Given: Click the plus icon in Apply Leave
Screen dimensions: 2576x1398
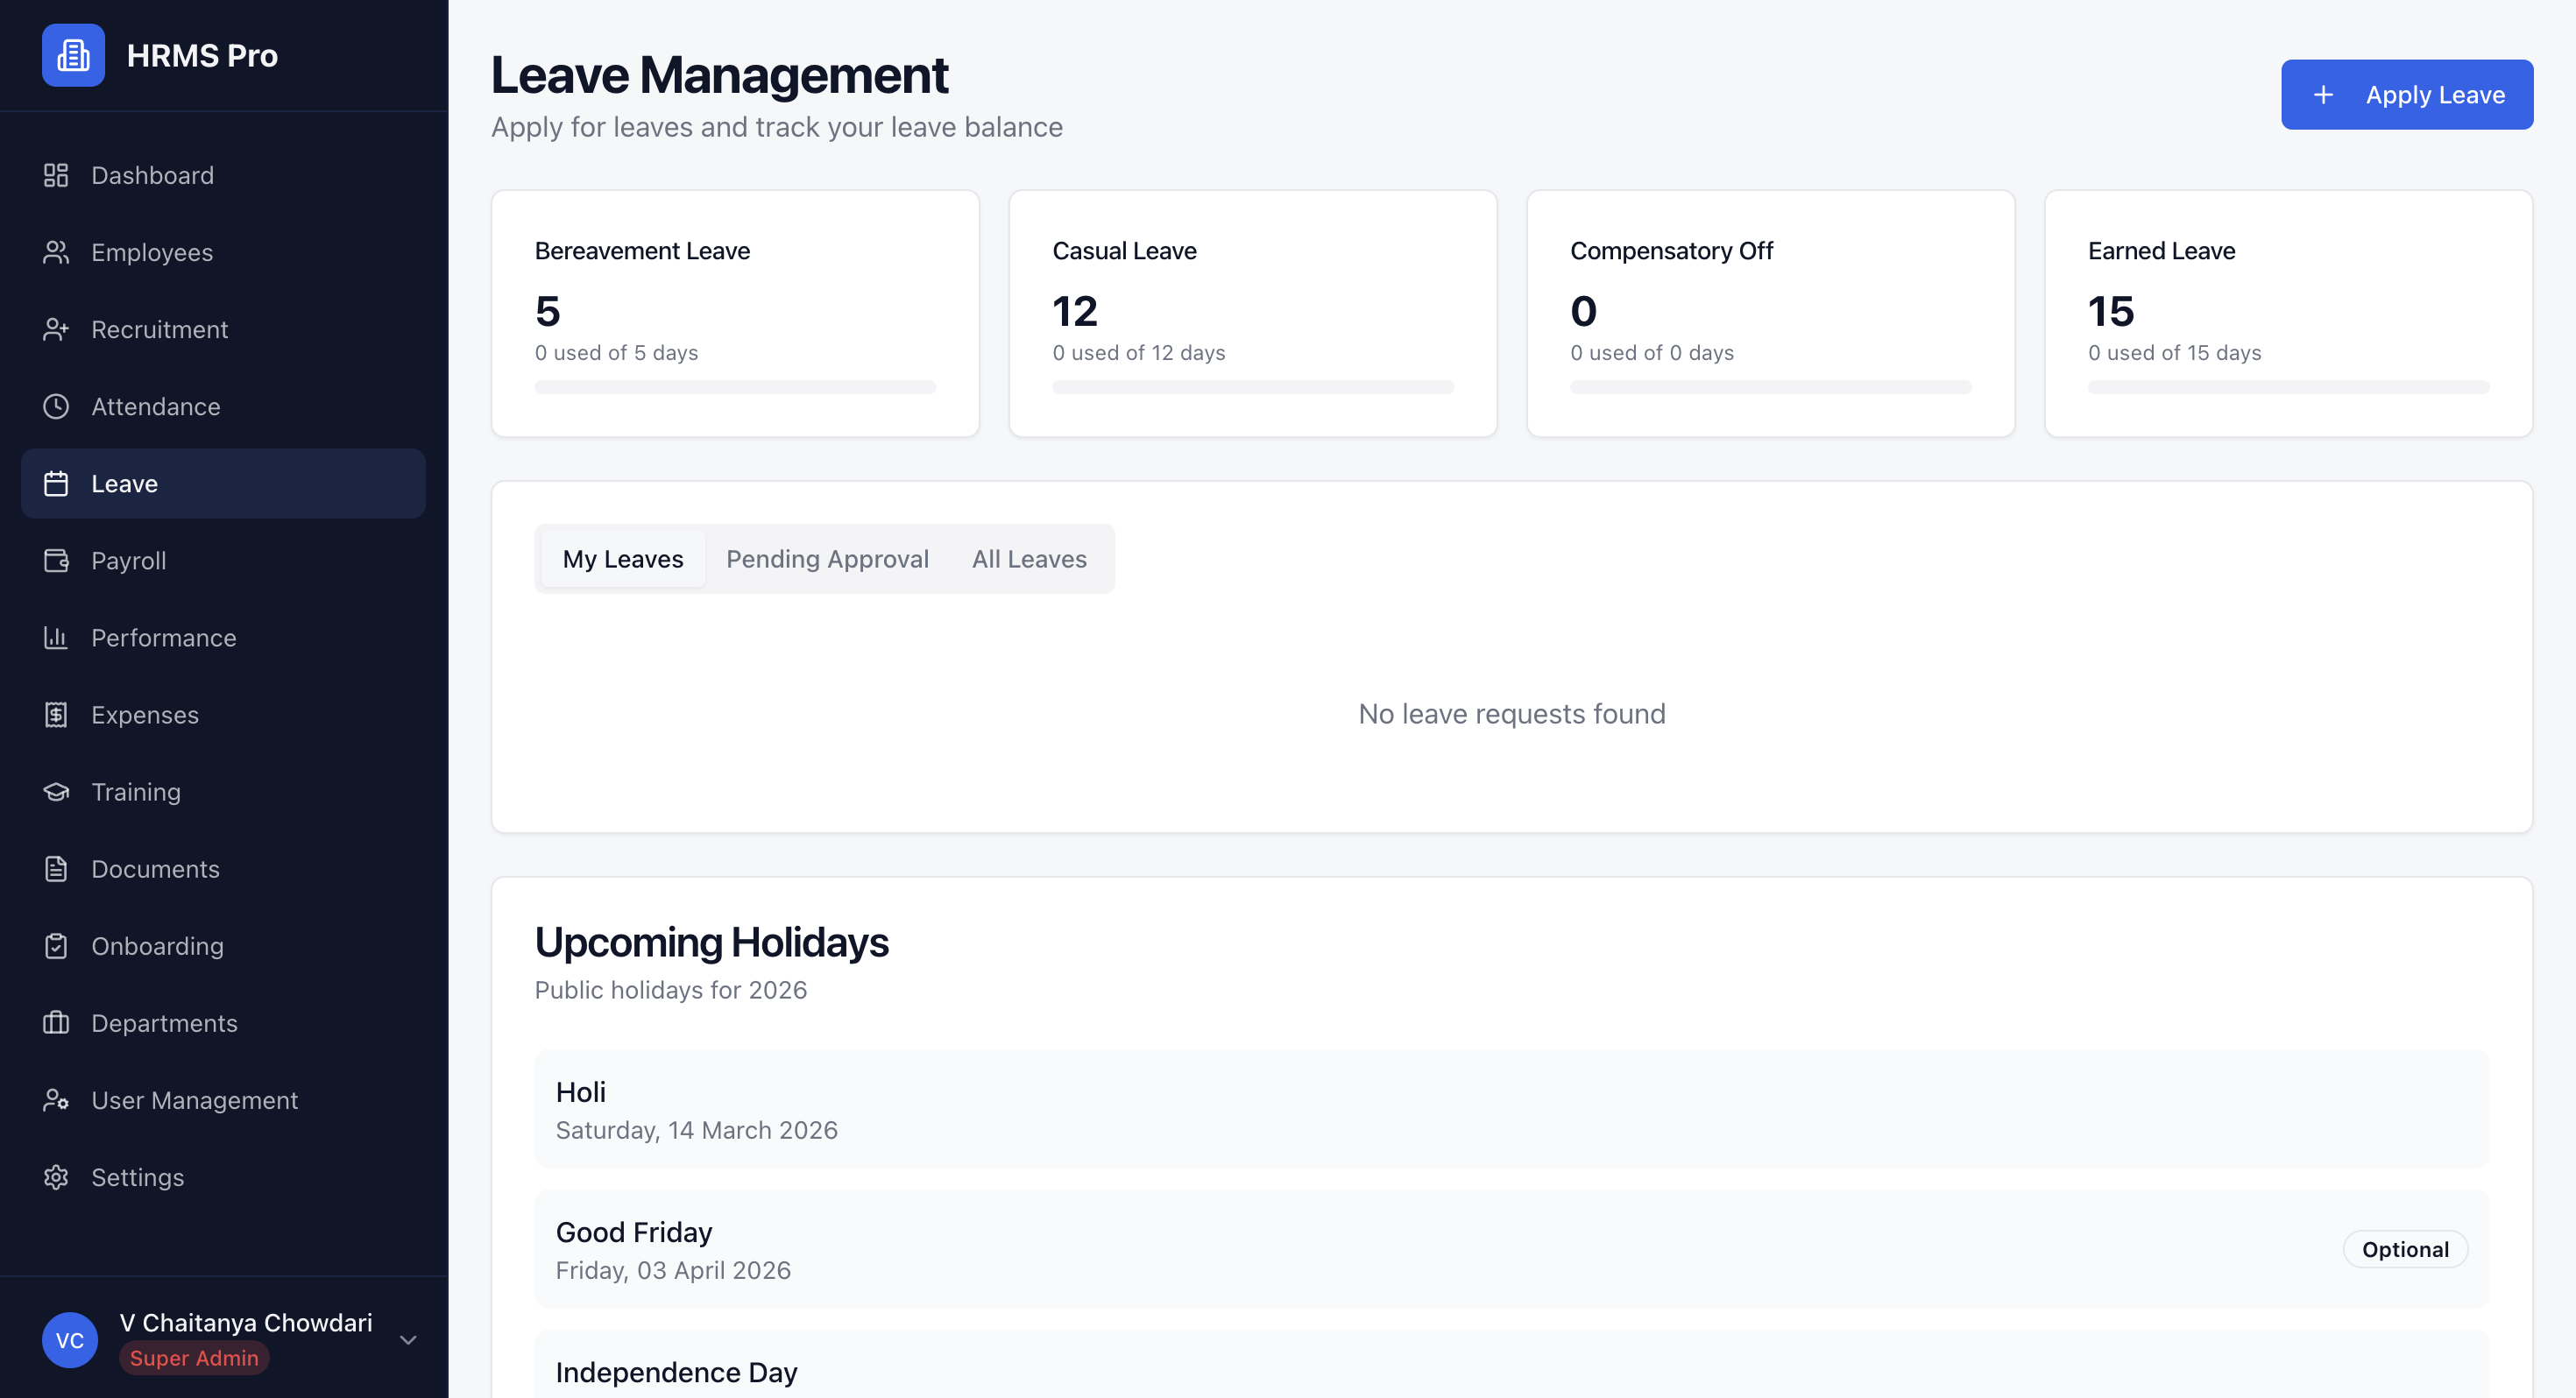Looking at the screenshot, I should point(2323,94).
